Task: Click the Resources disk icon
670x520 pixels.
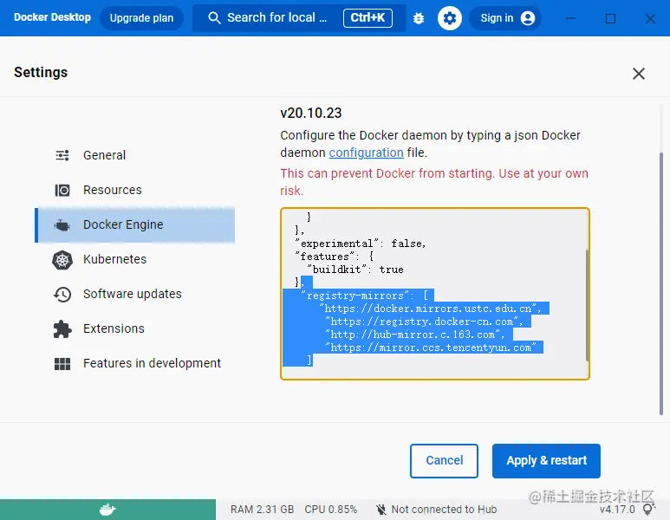Action: coord(62,190)
